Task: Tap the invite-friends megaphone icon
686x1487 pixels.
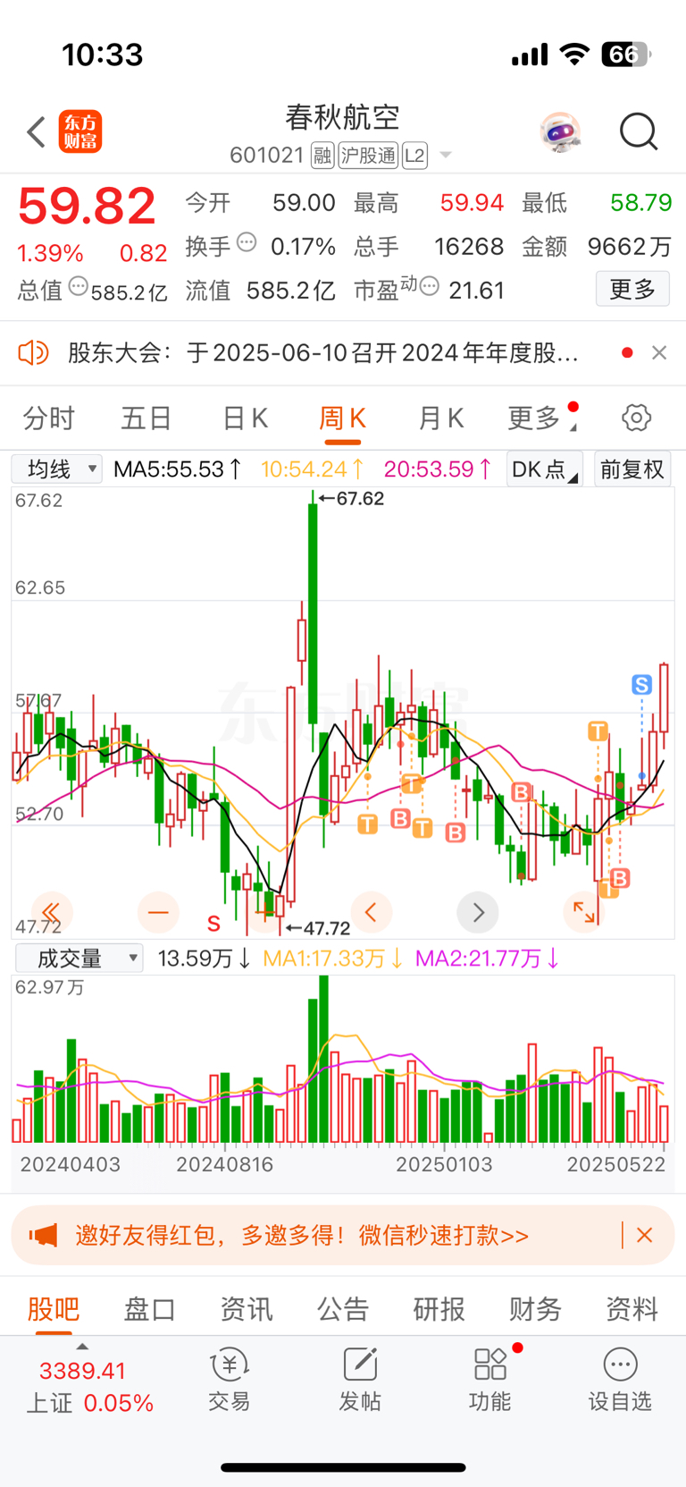Action: [43, 1236]
